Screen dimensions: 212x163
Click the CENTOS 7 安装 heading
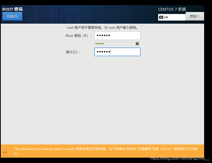172,9
